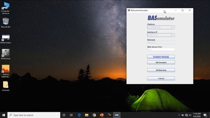Click the volume speaker icon in the tray

[x=190, y=115]
